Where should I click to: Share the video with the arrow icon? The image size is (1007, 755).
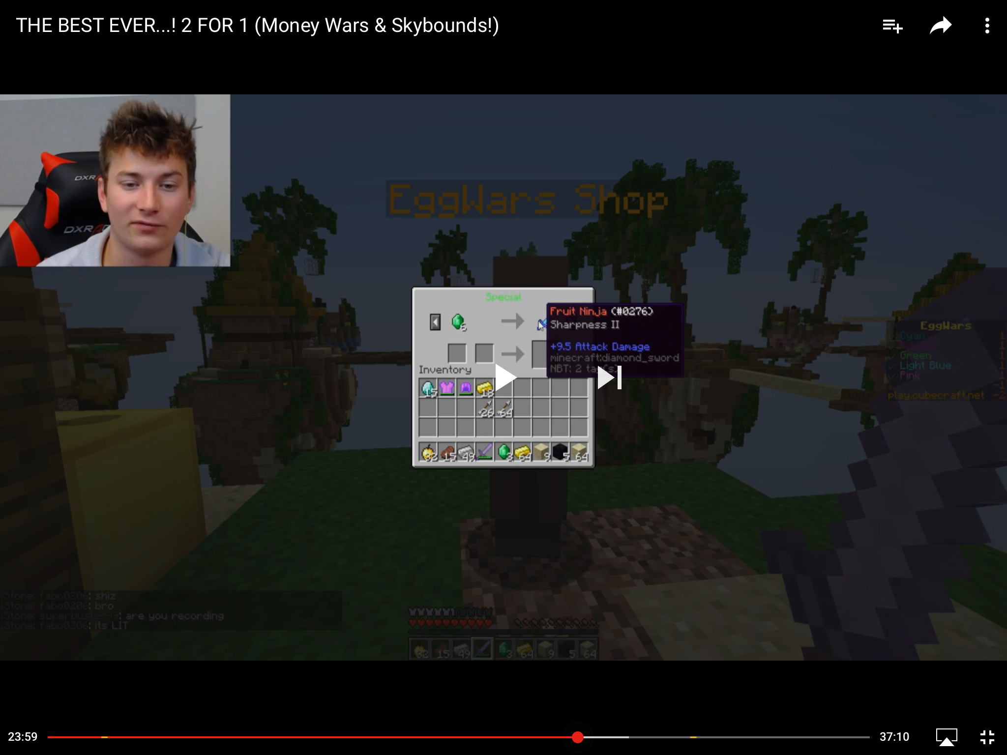(x=941, y=26)
